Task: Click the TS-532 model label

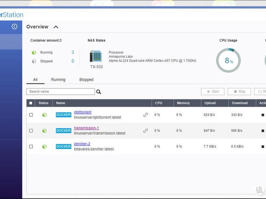Action: coord(96,67)
